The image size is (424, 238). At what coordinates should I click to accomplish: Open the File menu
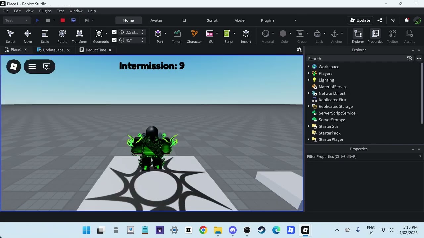click(6, 11)
